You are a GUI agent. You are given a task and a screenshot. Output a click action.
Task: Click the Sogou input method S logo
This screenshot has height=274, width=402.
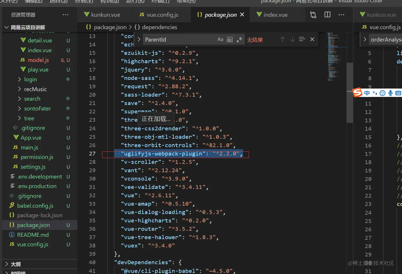point(358,93)
